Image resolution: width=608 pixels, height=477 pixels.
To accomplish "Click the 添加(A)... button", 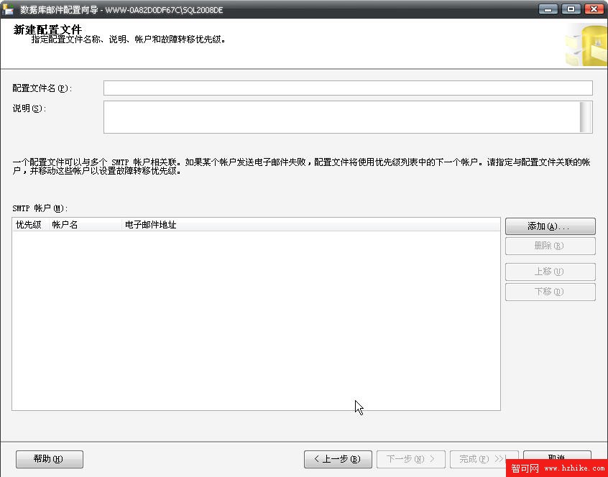I will (551, 226).
